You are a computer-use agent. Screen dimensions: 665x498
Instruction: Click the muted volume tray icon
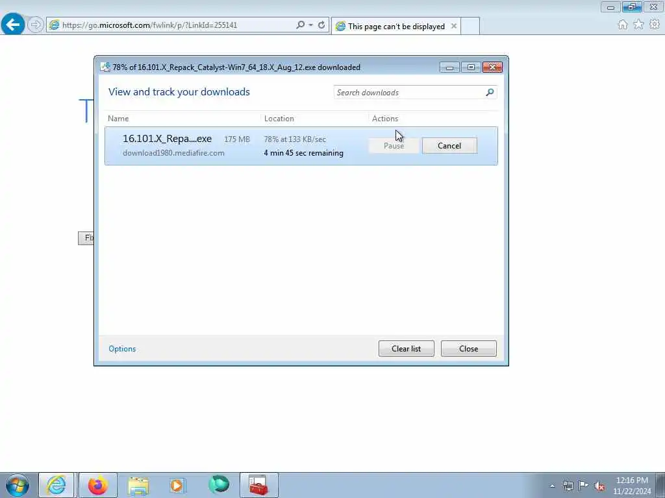point(599,486)
